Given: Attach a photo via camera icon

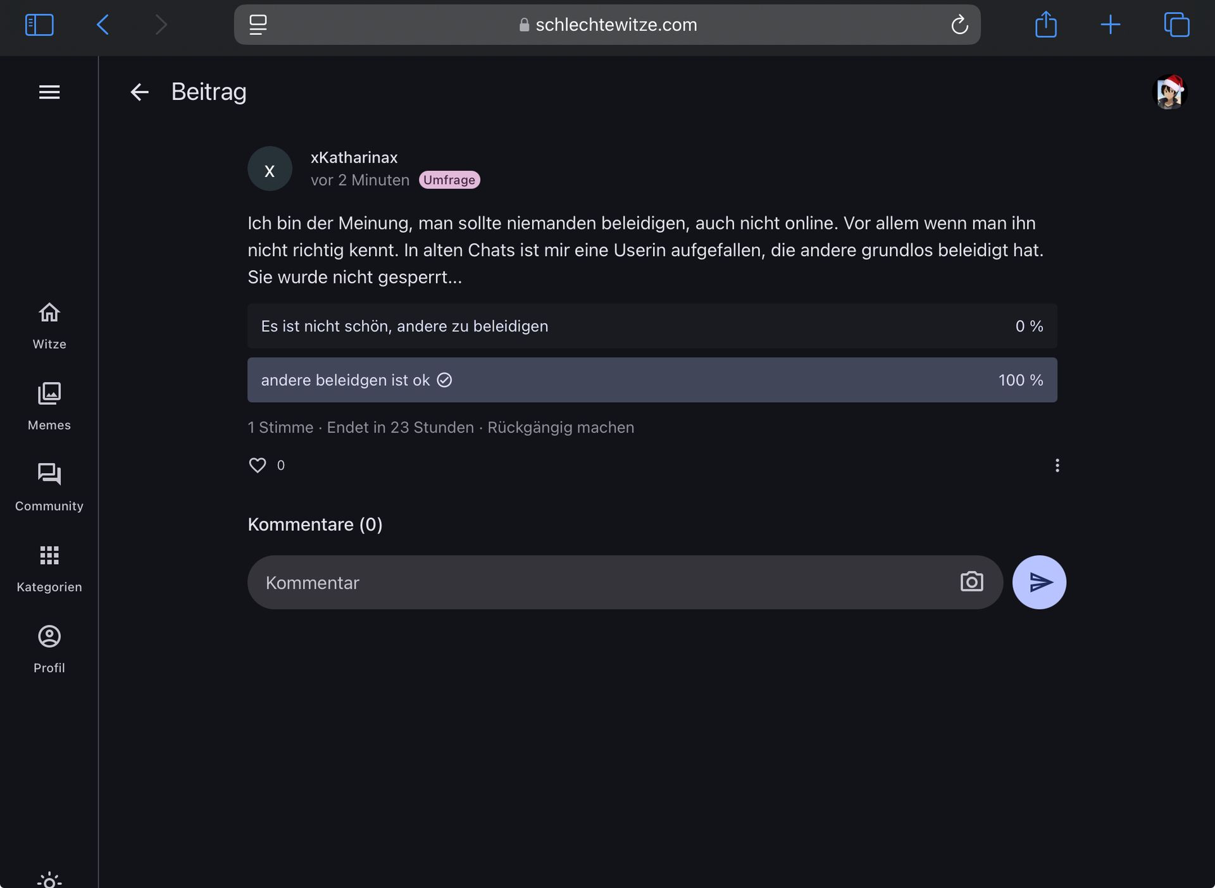Looking at the screenshot, I should [971, 582].
